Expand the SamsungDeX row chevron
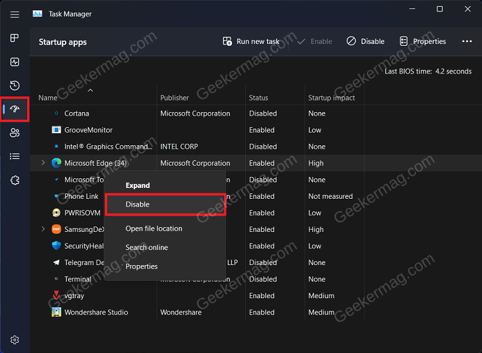Image resolution: width=482 pixels, height=353 pixels. 43,229
